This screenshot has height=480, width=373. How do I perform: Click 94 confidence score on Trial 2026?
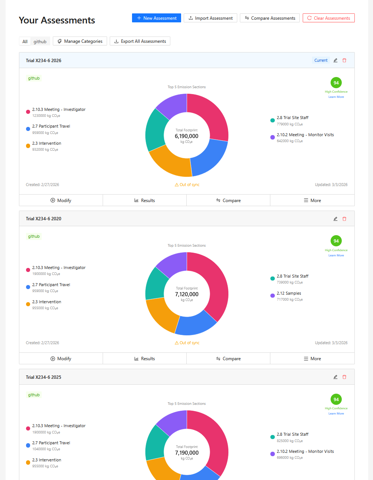point(336,83)
